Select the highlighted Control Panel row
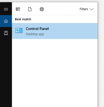Image resolution: width=104 pixels, height=107 pixels. point(55,31)
